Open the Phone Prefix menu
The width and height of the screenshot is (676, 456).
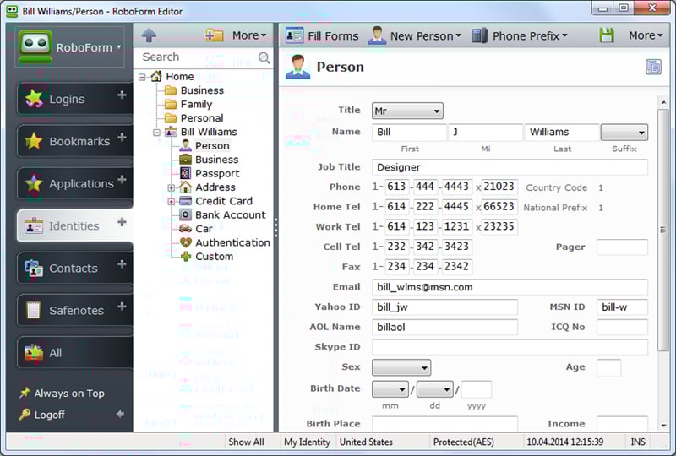coord(520,35)
